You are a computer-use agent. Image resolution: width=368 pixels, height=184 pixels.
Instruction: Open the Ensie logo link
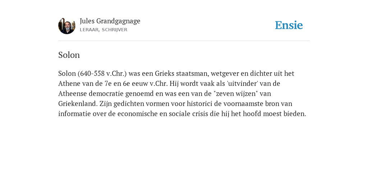pyautogui.click(x=289, y=25)
